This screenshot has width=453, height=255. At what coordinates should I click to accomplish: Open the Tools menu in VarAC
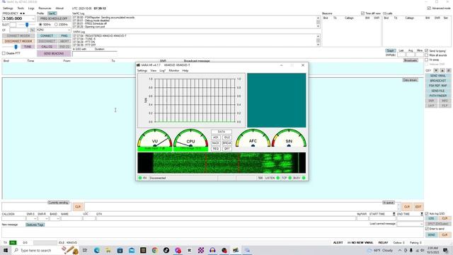[21, 8]
